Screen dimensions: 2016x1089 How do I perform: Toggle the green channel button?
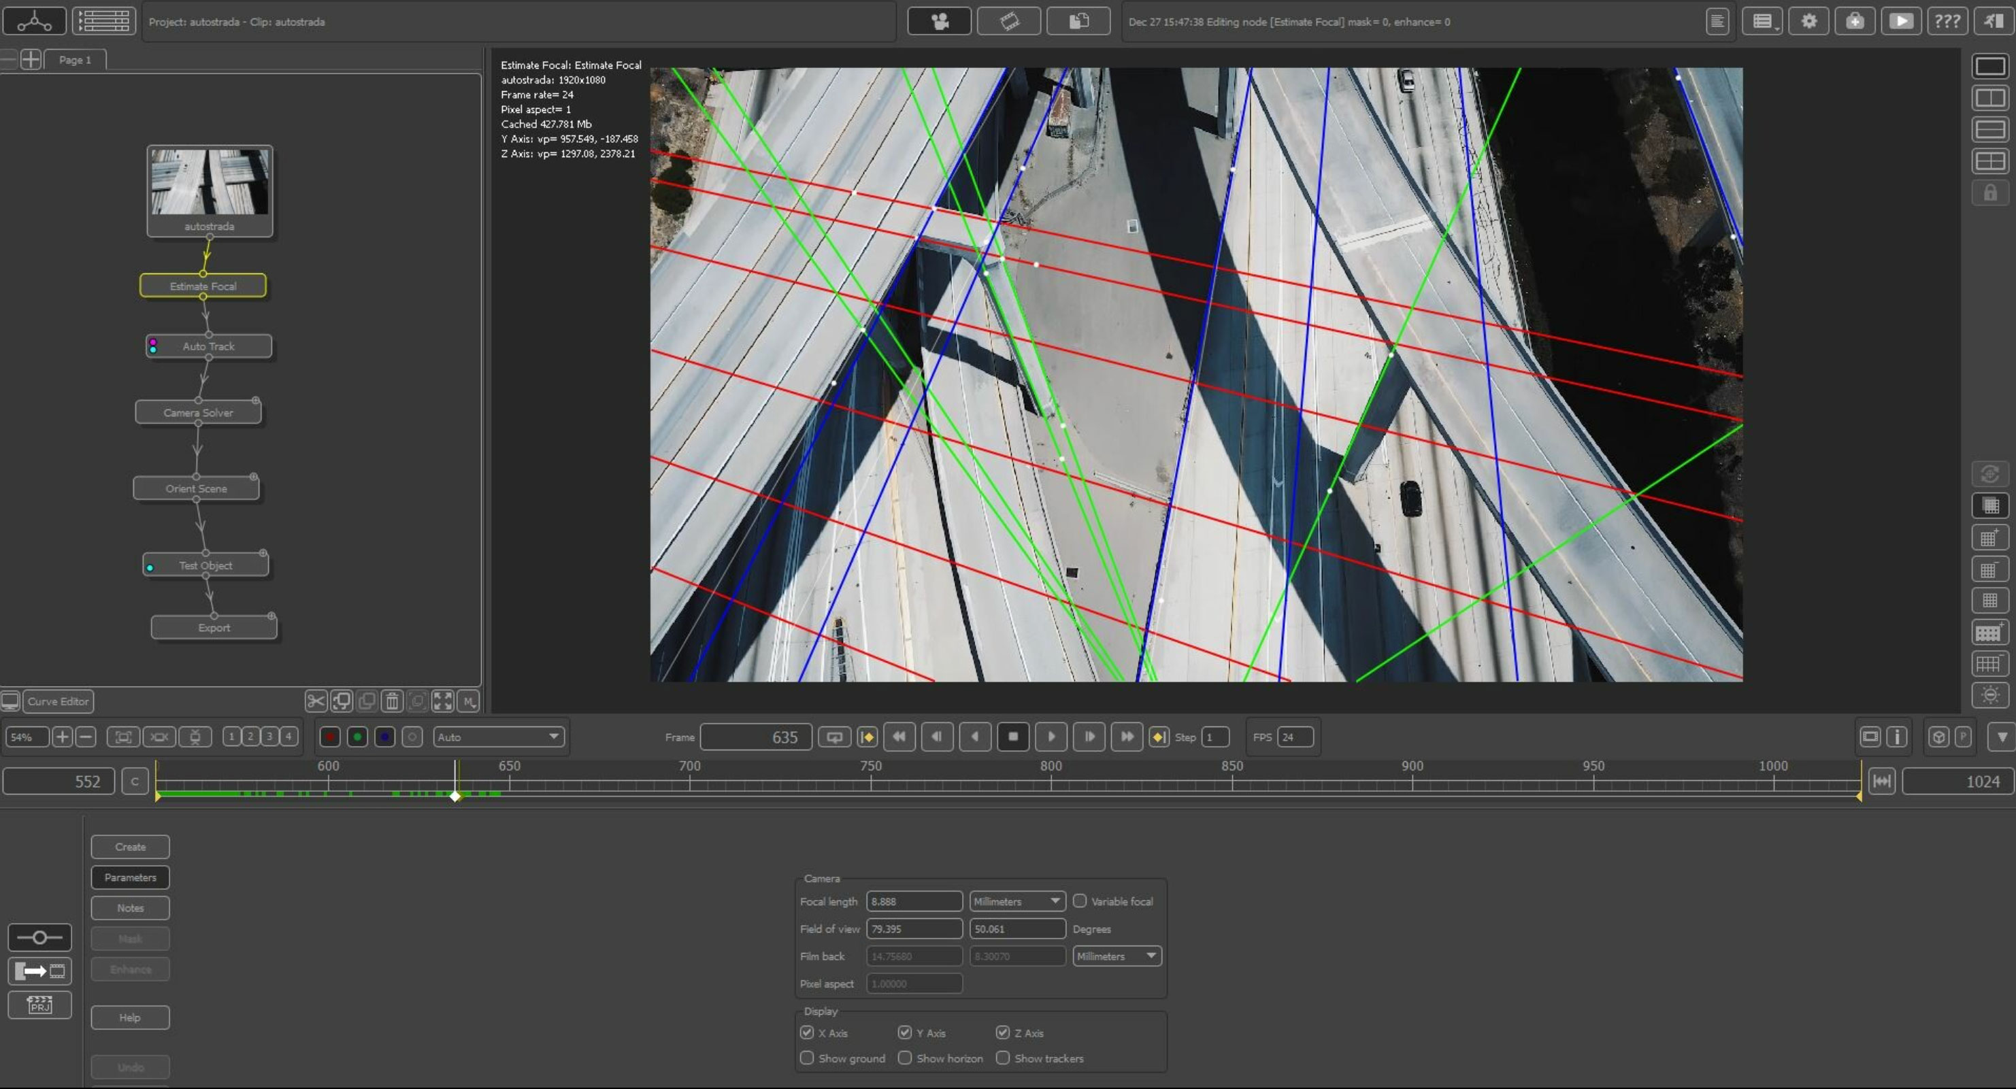point(358,737)
